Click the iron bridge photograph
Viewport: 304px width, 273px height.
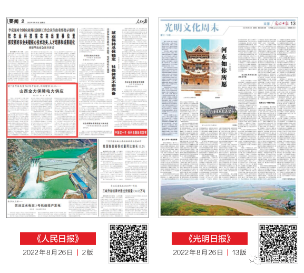(219, 113)
